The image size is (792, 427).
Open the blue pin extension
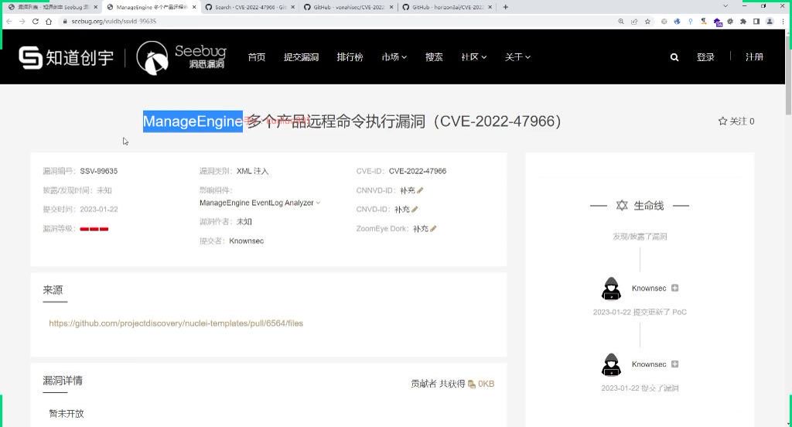691,21
